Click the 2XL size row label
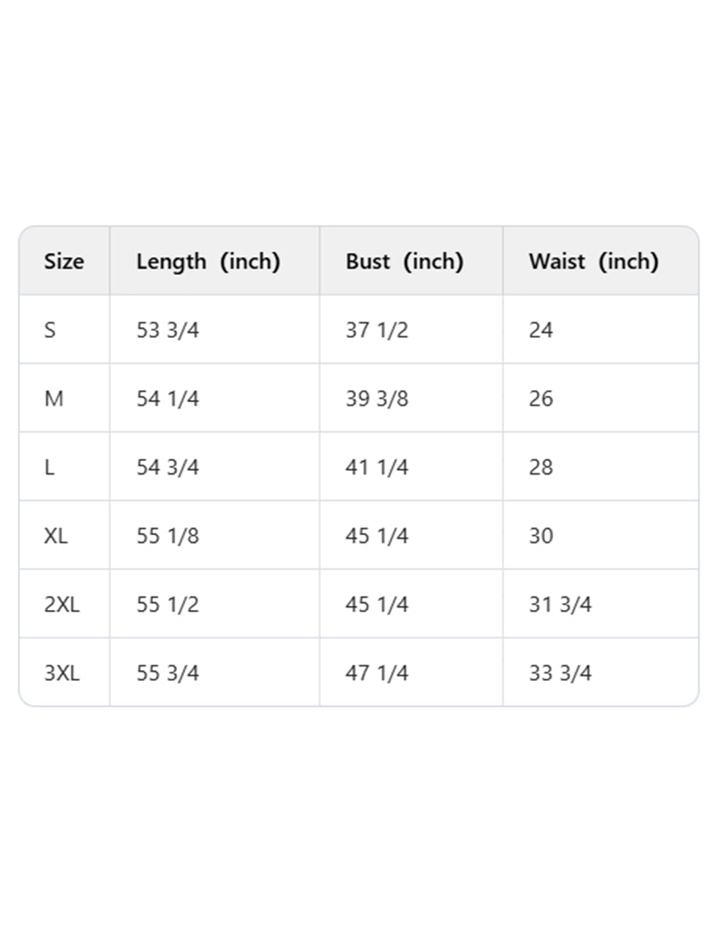The image size is (715, 938). 62,604
